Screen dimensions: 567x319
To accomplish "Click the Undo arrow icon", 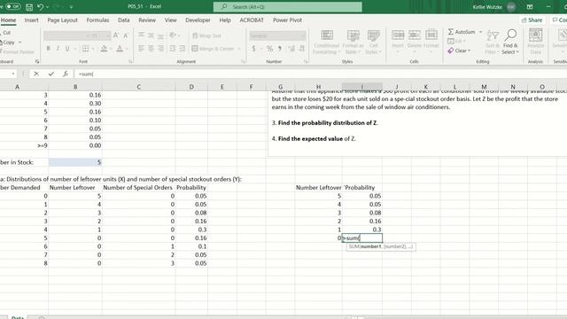I will point(40,7).
